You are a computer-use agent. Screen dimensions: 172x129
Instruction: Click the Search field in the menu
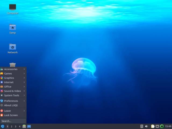pyautogui.click(x=13, y=121)
